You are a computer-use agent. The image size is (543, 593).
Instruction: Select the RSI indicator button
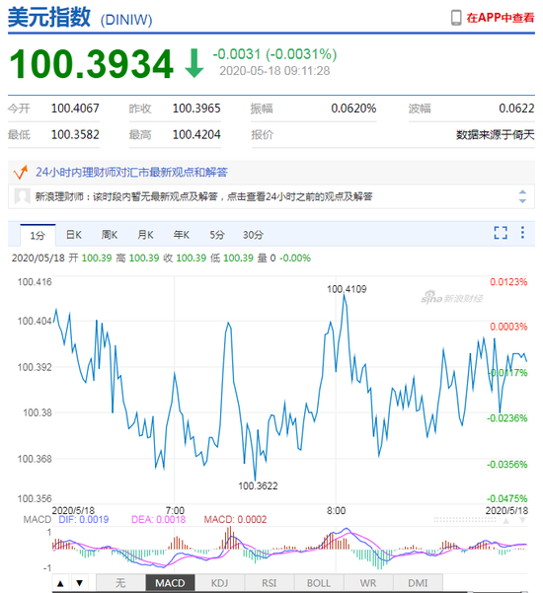[270, 583]
